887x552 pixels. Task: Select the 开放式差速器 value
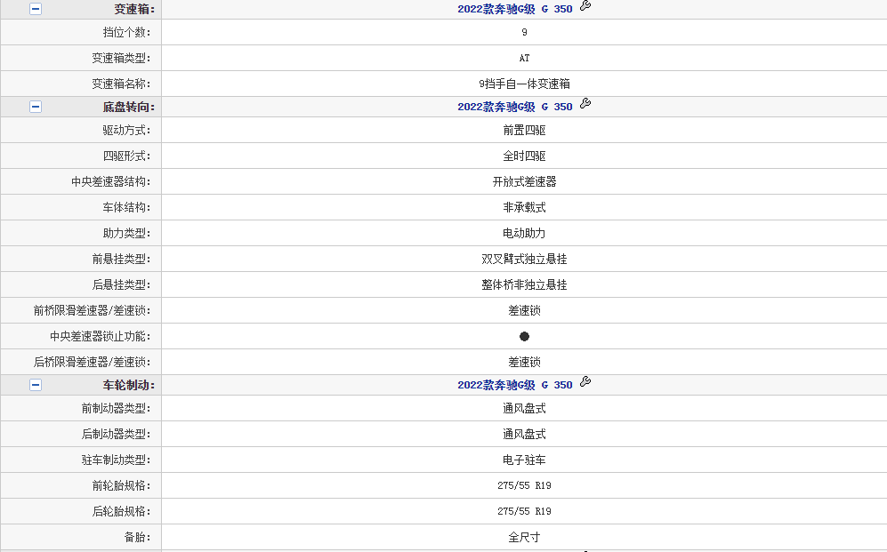tap(524, 181)
